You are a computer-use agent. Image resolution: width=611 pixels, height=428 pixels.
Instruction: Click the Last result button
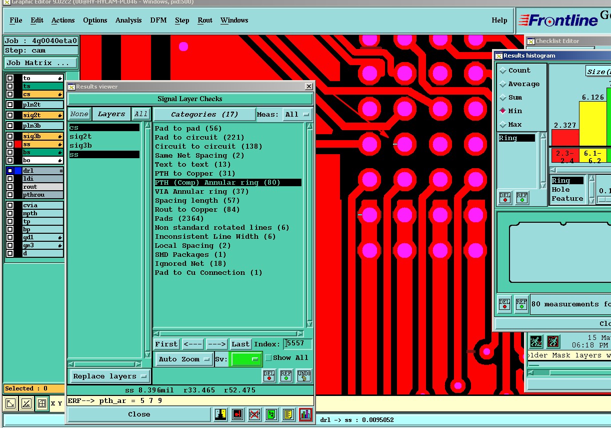click(240, 344)
